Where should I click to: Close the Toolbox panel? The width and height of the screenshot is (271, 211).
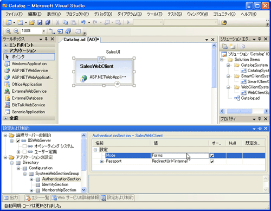pos(53,39)
